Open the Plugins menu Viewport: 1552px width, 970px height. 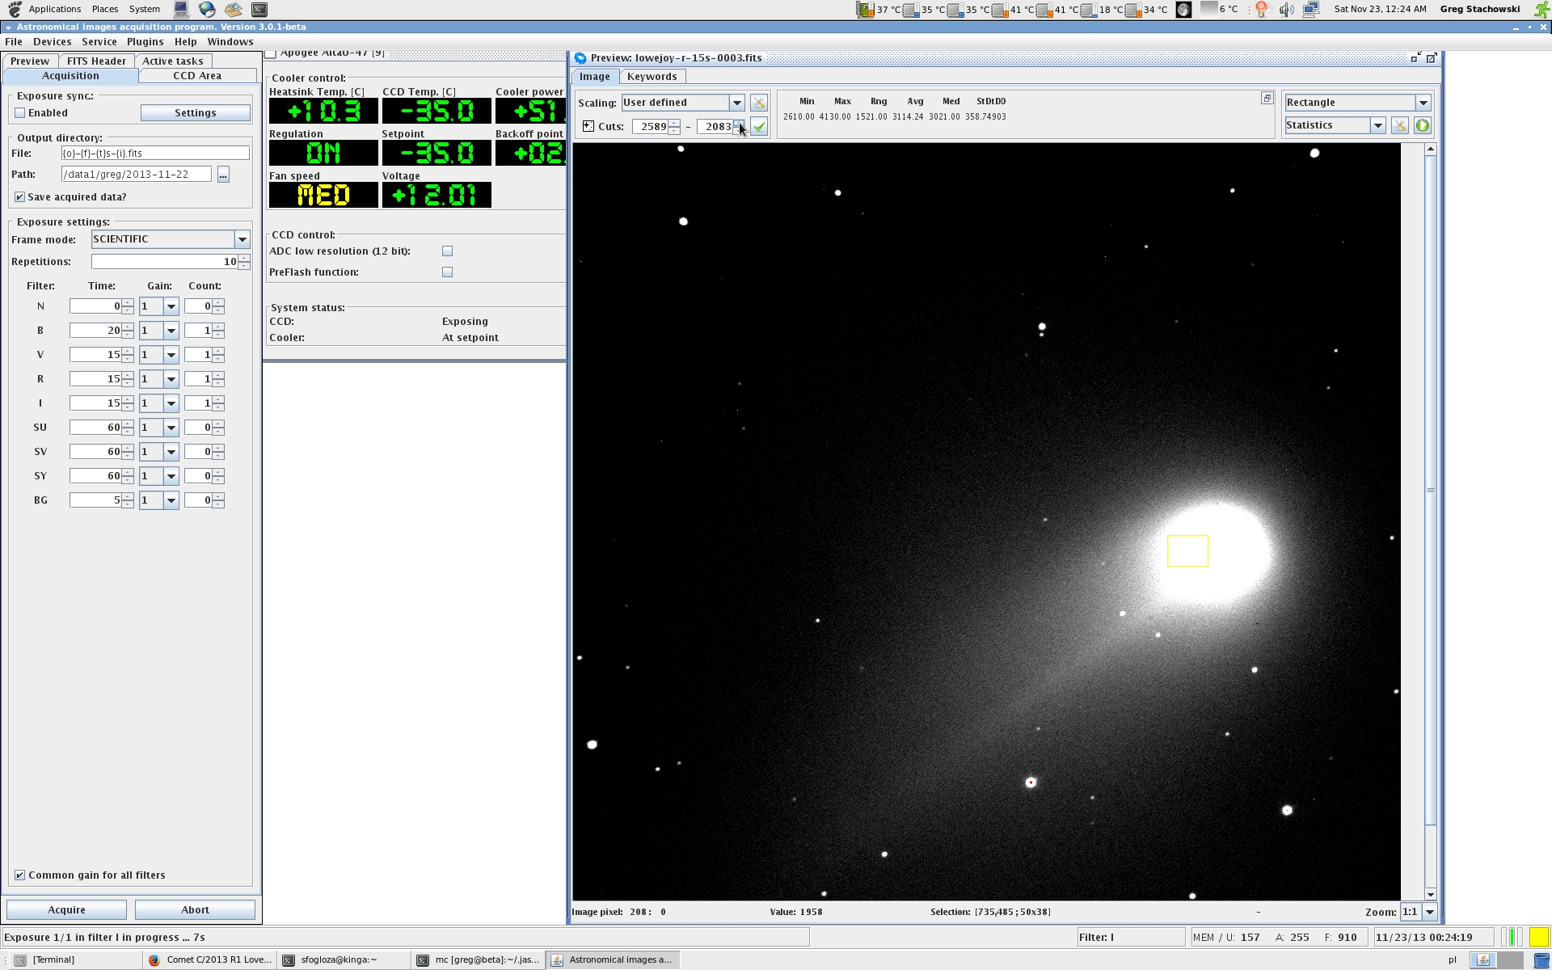(x=145, y=42)
